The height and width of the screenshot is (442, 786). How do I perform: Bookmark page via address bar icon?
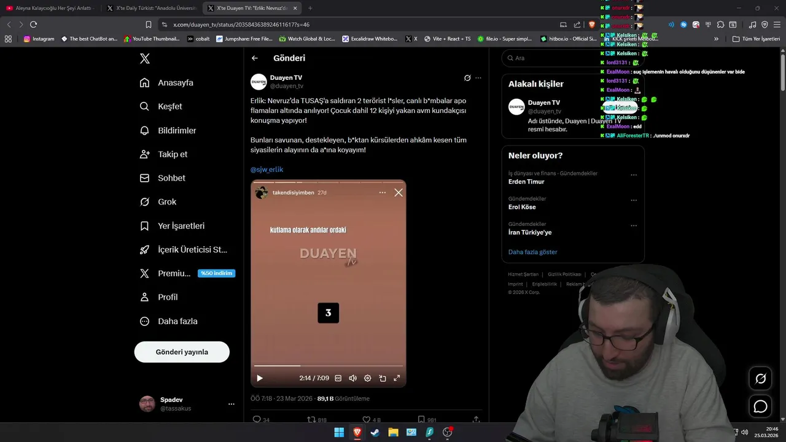[x=148, y=25]
